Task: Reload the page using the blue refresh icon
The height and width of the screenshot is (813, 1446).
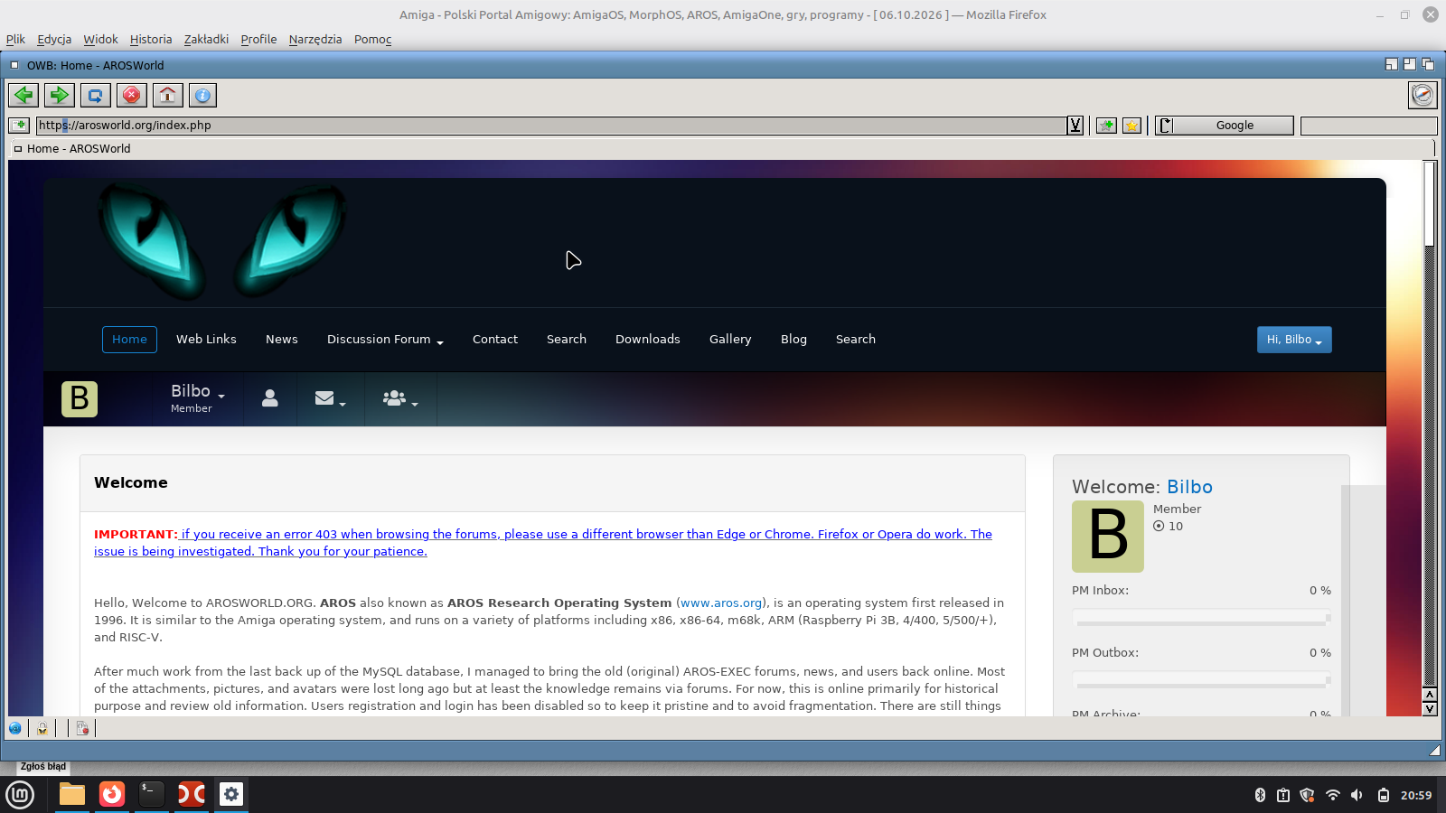Action: pyautogui.click(x=96, y=95)
